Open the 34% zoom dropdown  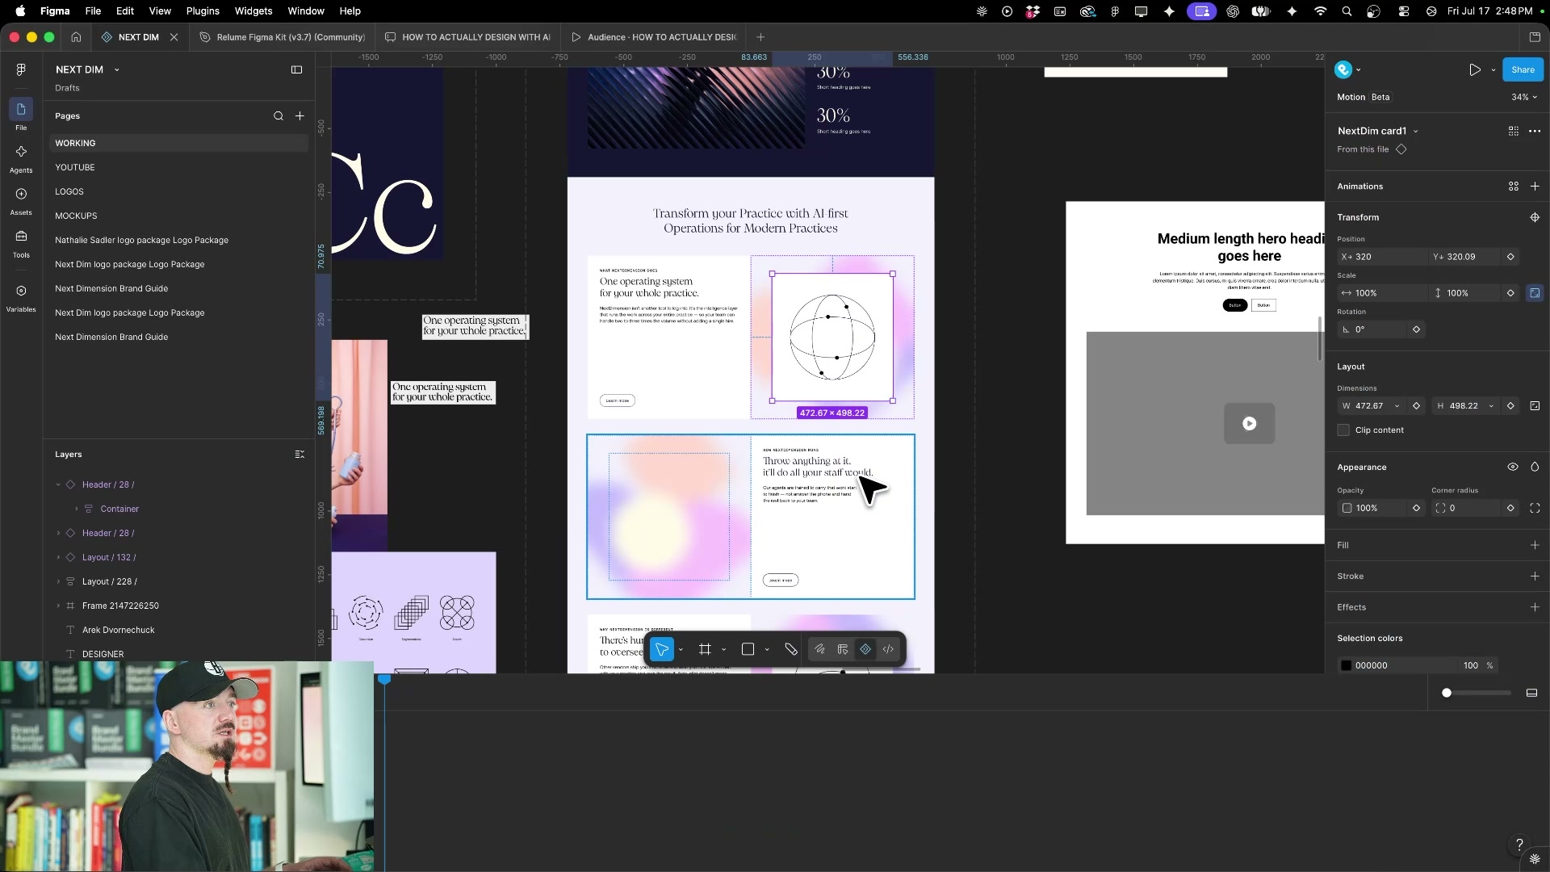[1524, 97]
